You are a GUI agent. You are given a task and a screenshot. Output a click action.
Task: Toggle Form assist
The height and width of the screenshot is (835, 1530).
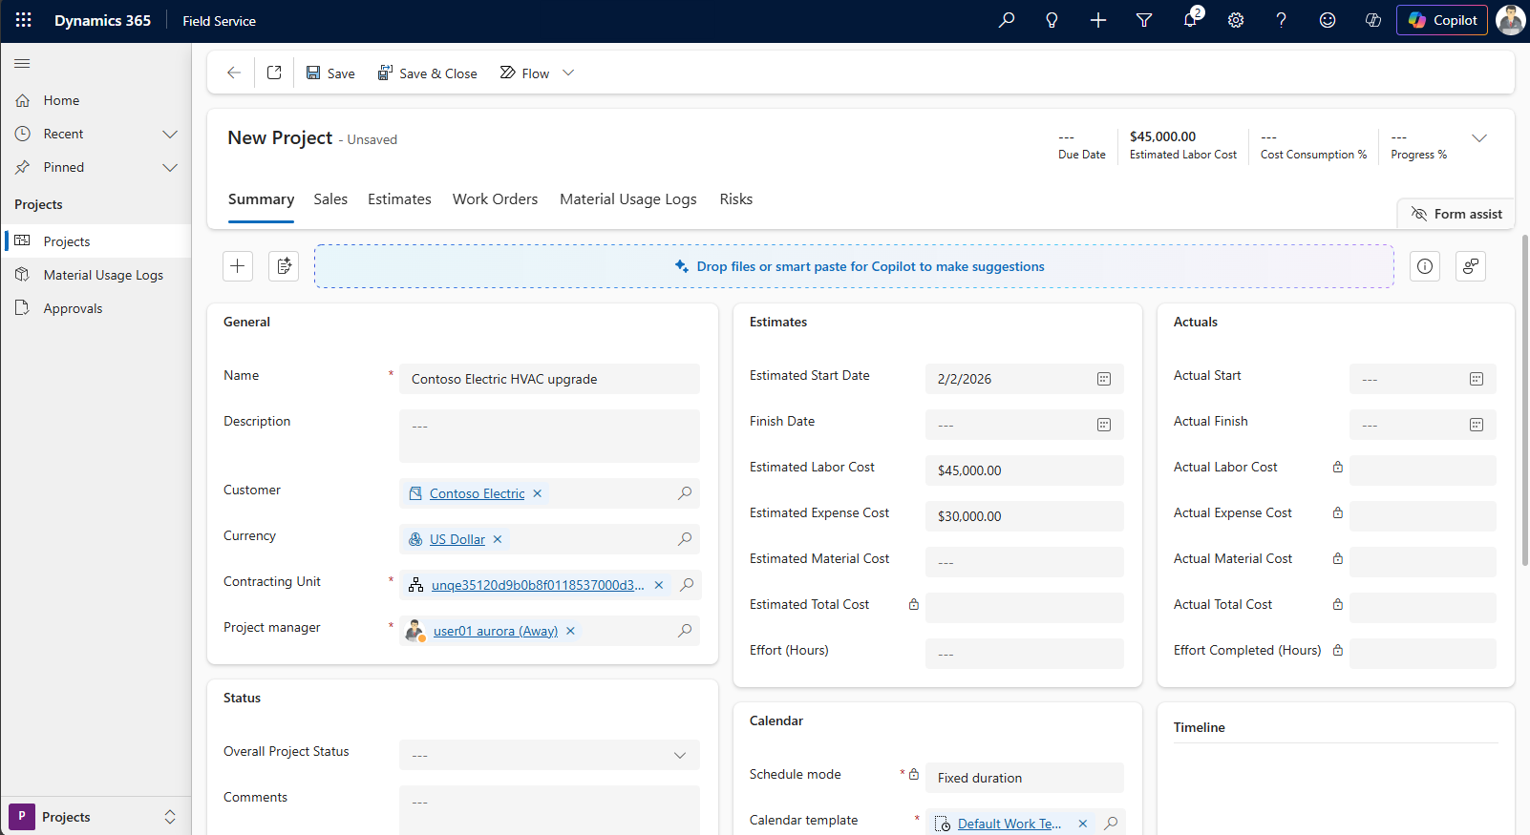[1456, 214]
